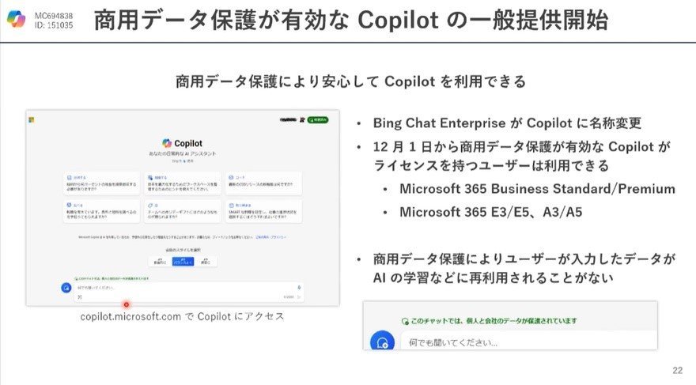Click the bottom-right suggestion card about SMART goals
Image resolution: width=696 pixels, height=385 pixels.
263,211
